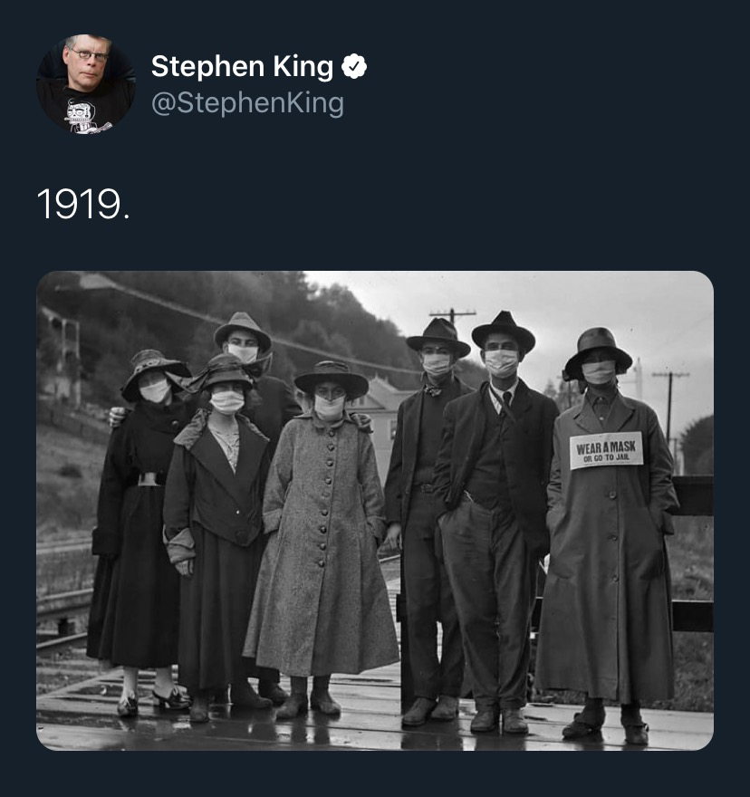This screenshot has height=797, width=750.
Task: Click the "Stephen King" display name
Action: pos(241,66)
